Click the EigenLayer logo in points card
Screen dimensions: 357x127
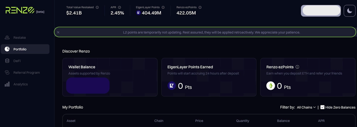(x=172, y=86)
